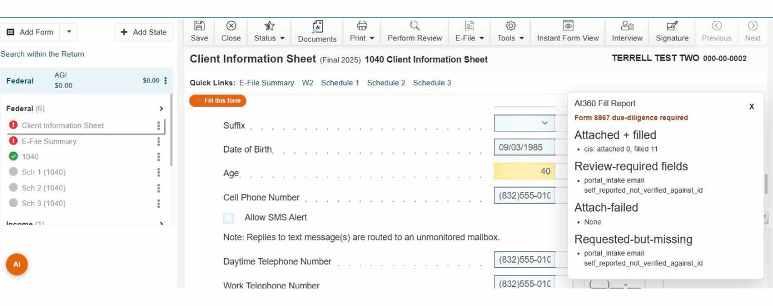773x306 pixels.
Task: Click the Date of Birth field
Action: (524, 147)
